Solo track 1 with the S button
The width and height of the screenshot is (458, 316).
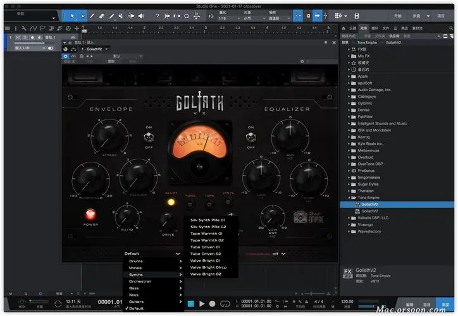pos(25,38)
